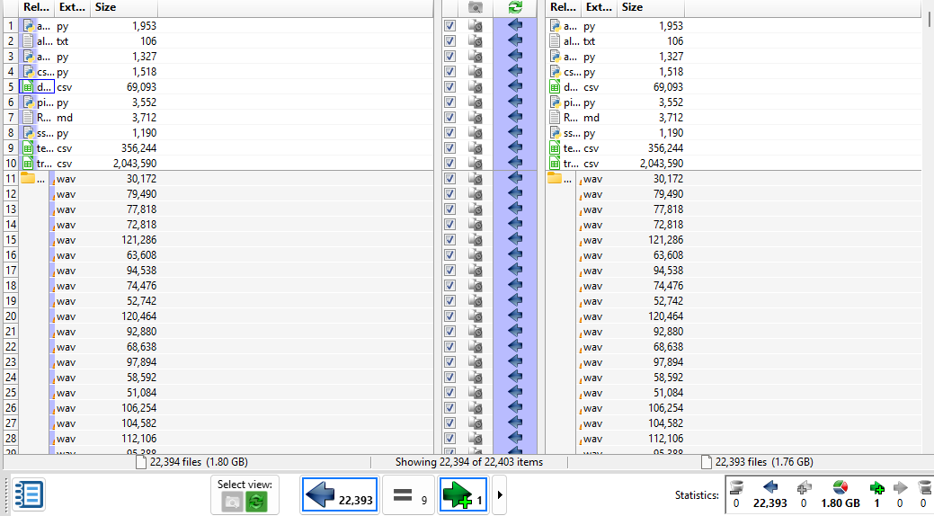The width and height of the screenshot is (934, 516).
Task: Click the left csv spreadsheet icon on row 5
Action: (x=28, y=87)
